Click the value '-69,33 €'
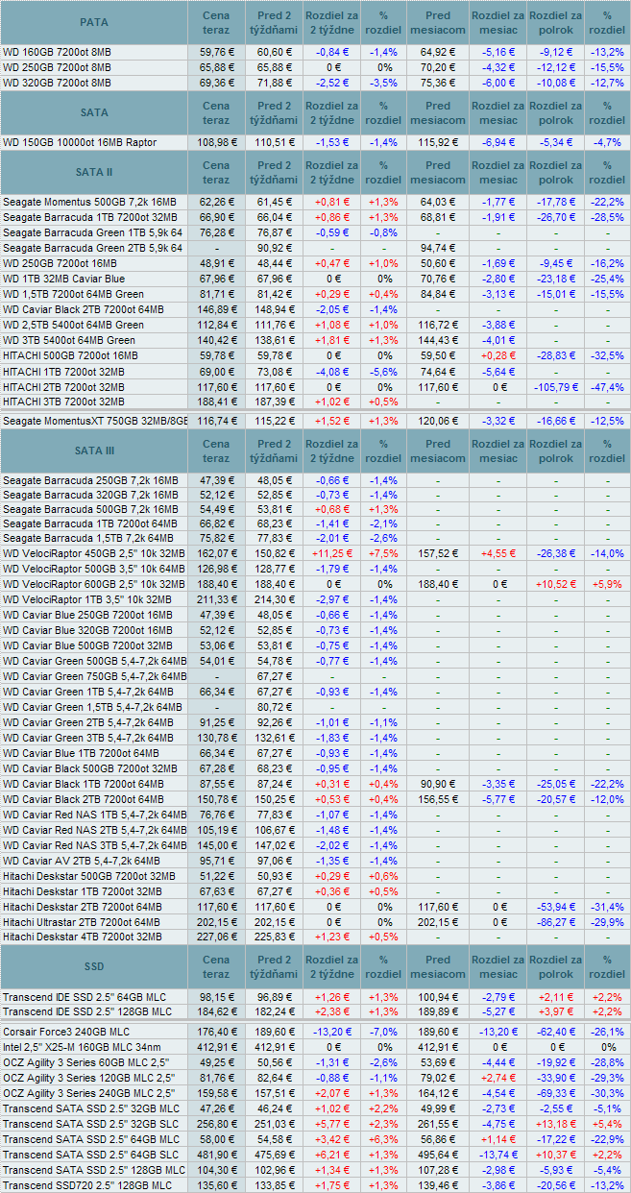 tap(555, 1093)
